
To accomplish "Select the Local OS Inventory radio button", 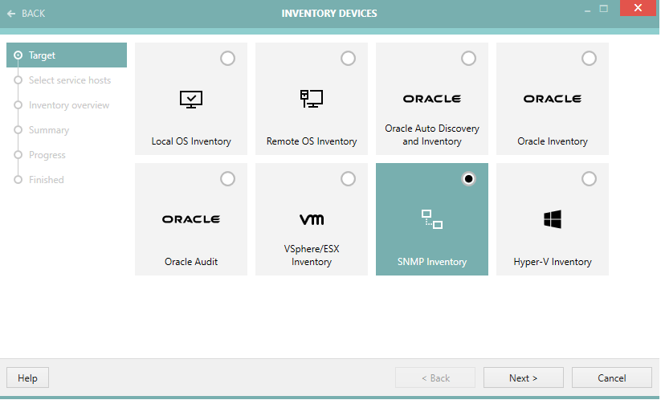I will coord(227,58).
